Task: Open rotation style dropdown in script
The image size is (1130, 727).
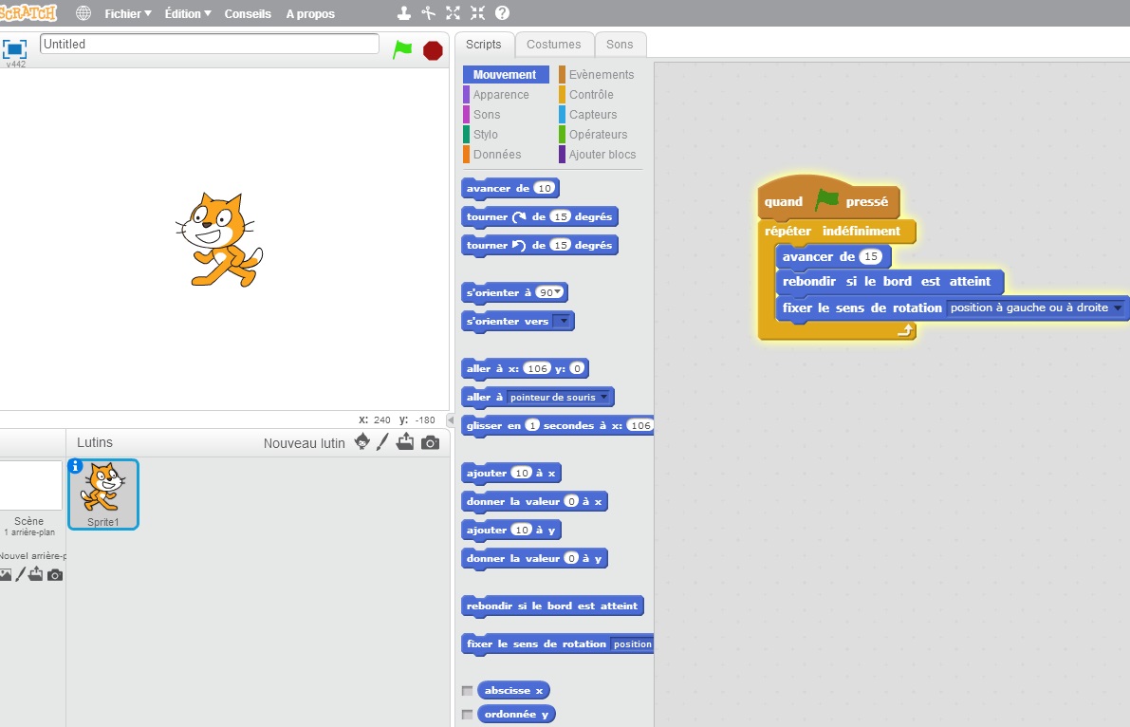Action: [x=1118, y=308]
